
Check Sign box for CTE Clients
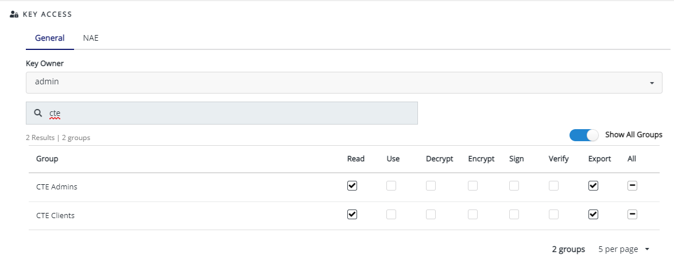pos(514,214)
